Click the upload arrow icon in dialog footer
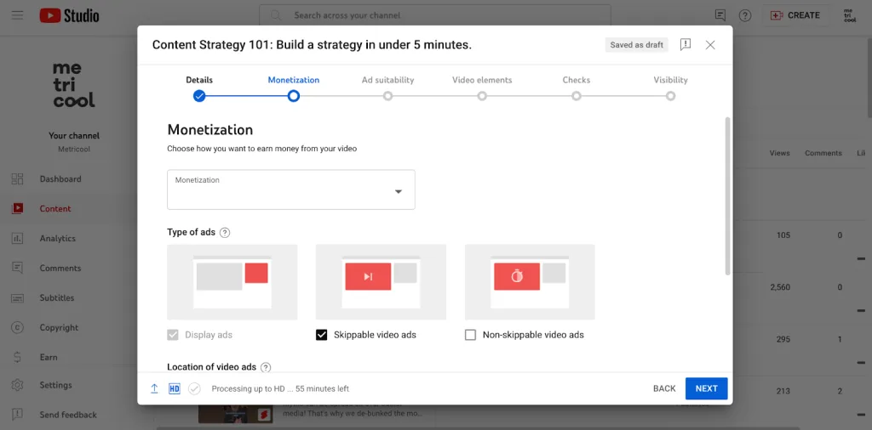The width and height of the screenshot is (872, 430). (x=154, y=388)
